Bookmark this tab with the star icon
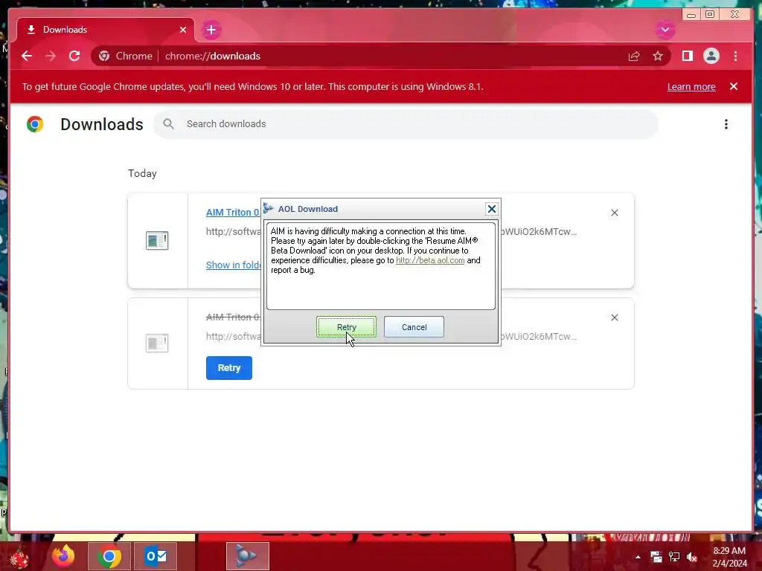 [658, 56]
